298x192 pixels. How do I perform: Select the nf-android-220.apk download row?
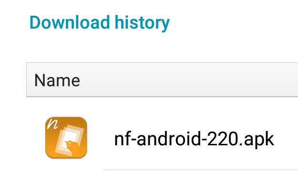[162, 138]
